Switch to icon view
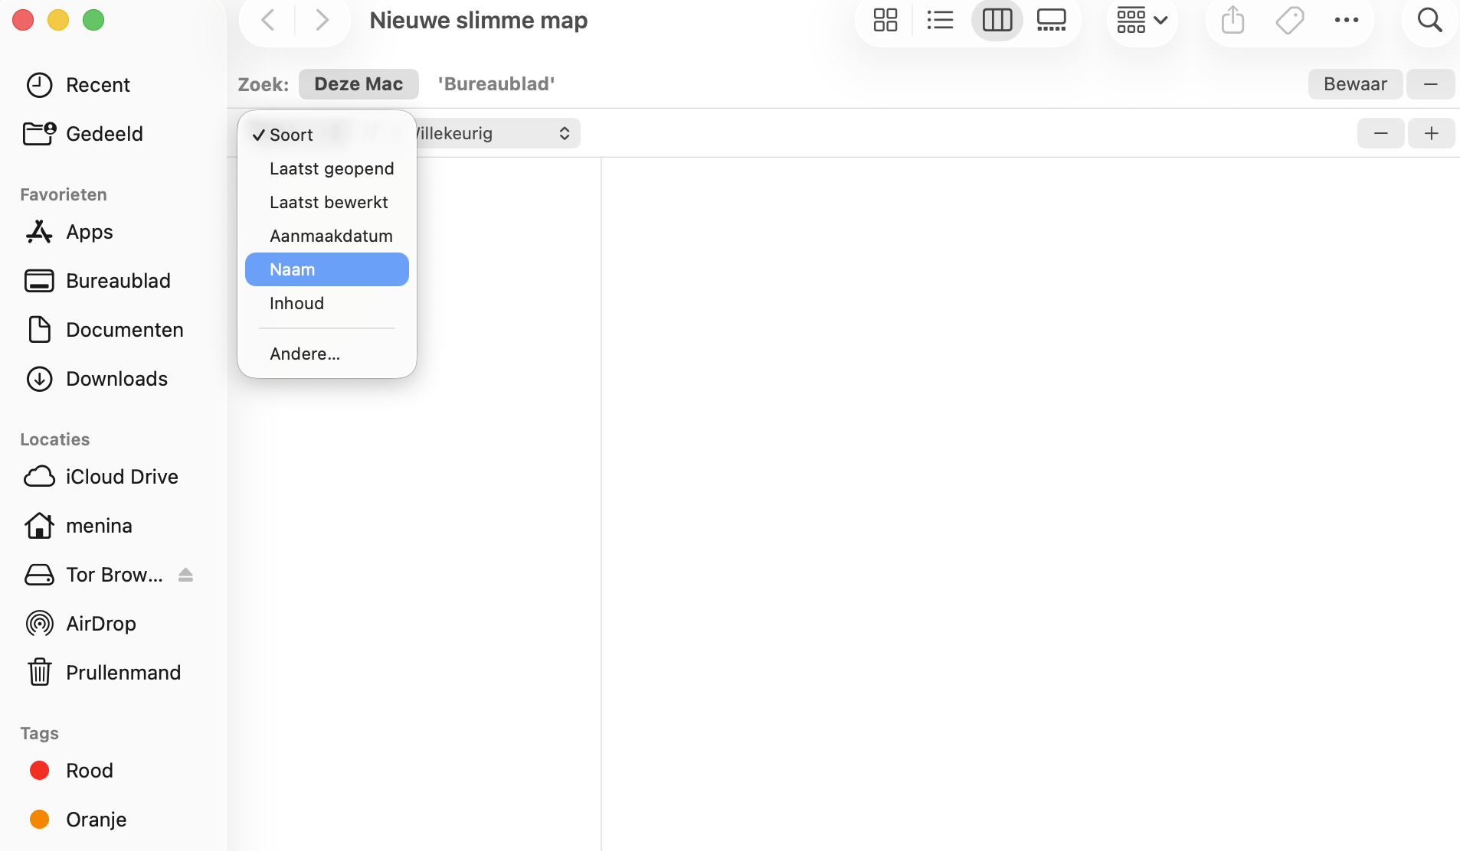Viewport: 1460px width, 851px height. click(885, 20)
